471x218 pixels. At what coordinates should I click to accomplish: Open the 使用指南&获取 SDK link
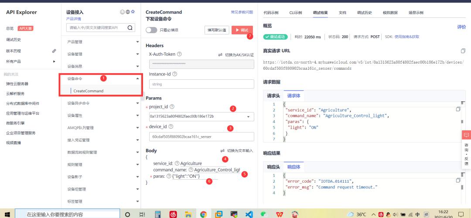(x=407, y=37)
